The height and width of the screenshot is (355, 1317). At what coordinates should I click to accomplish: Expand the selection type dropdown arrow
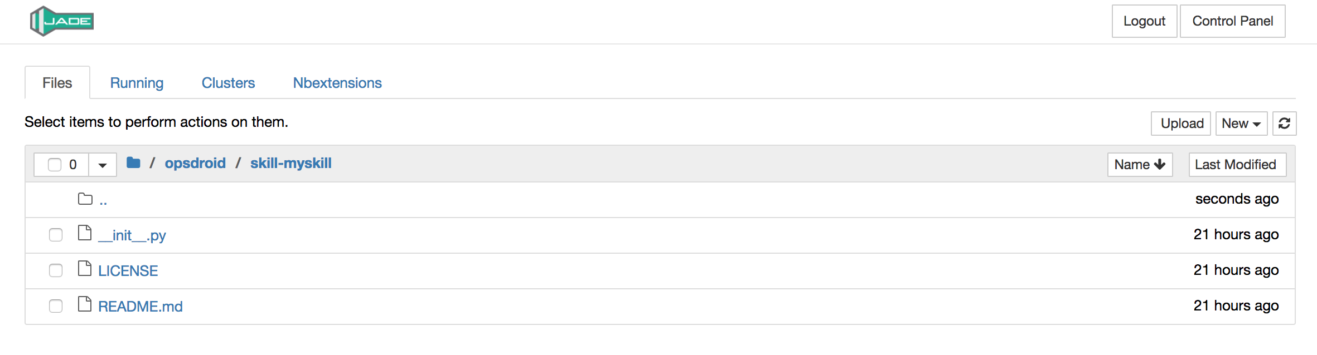click(x=103, y=165)
